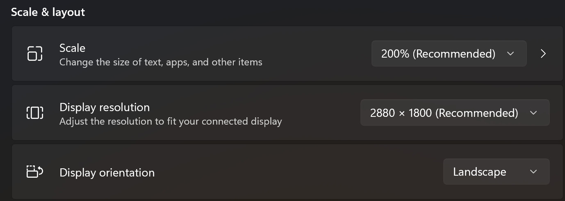Screen dimensions: 565x201
Task: Click the 'Adjust the resolution to fit' description
Action: pyautogui.click(x=171, y=122)
